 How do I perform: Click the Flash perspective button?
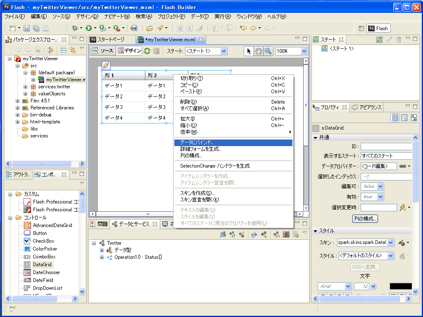coord(378,28)
